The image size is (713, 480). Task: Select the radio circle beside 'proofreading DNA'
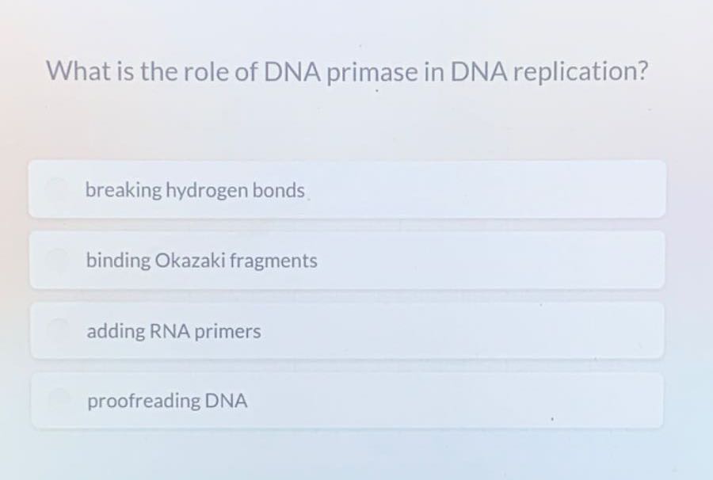[x=57, y=400]
